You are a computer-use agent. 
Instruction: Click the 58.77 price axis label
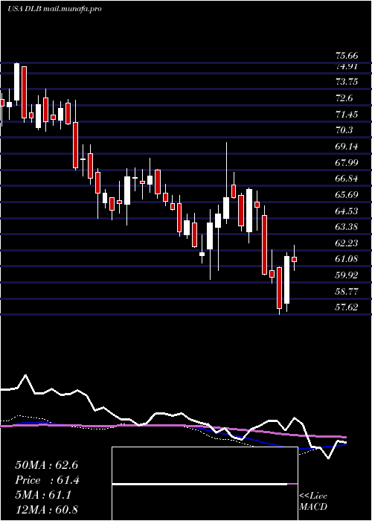point(347,292)
